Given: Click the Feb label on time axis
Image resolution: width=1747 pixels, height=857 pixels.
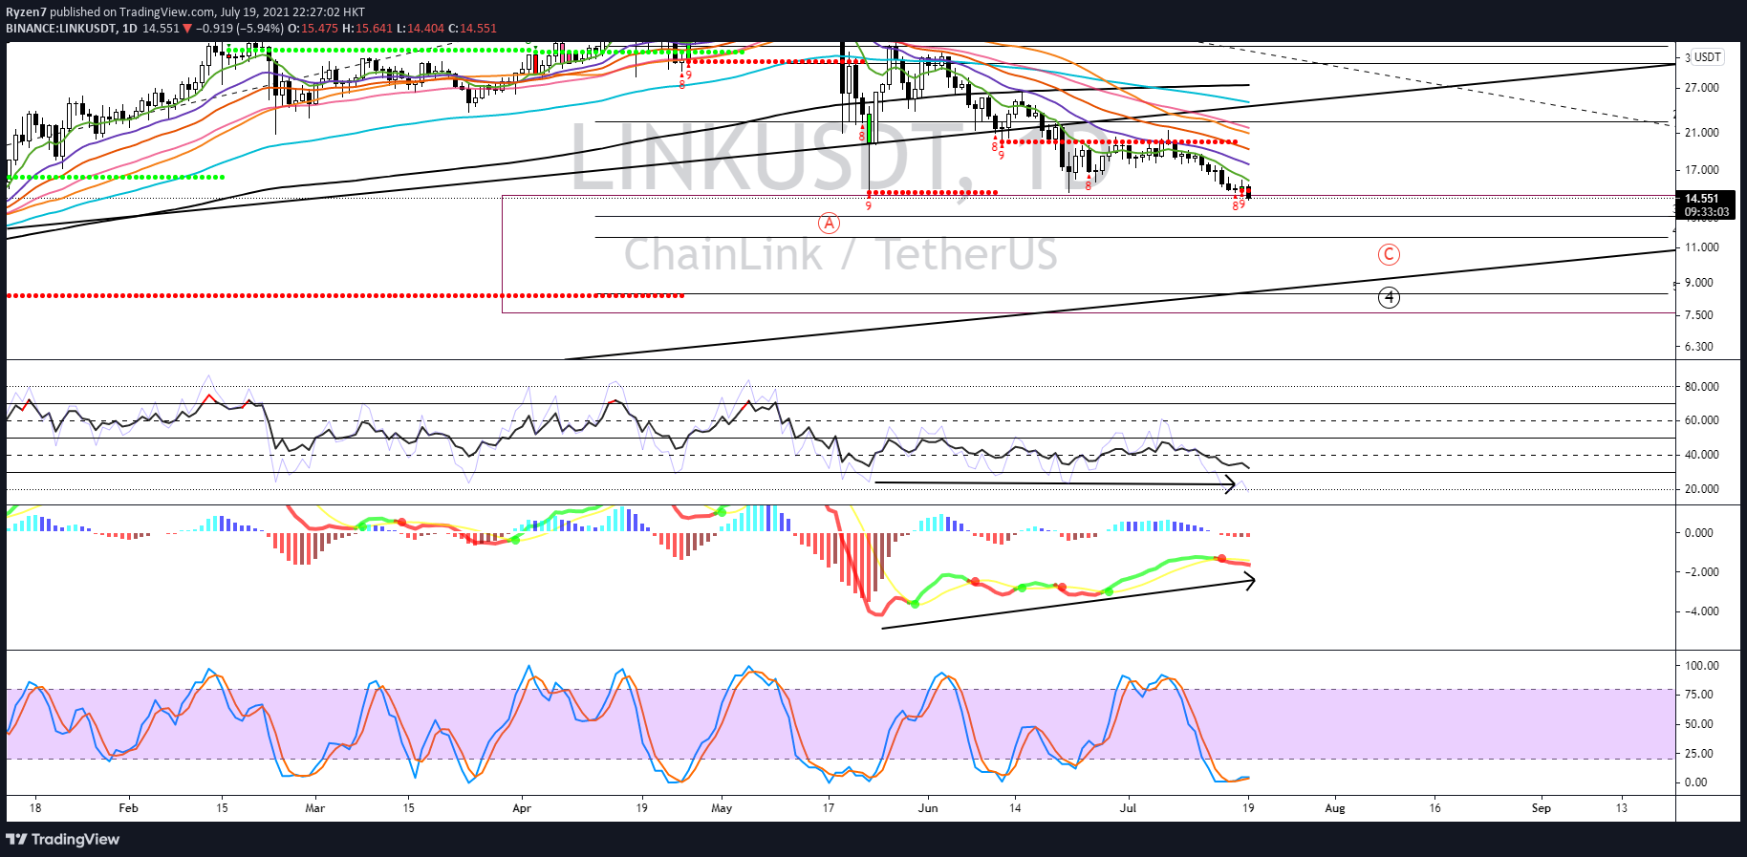Looking at the screenshot, I should click(x=128, y=808).
